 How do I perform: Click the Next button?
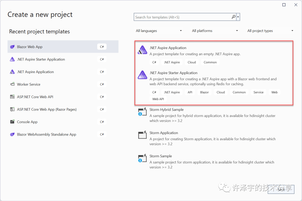click(x=281, y=189)
